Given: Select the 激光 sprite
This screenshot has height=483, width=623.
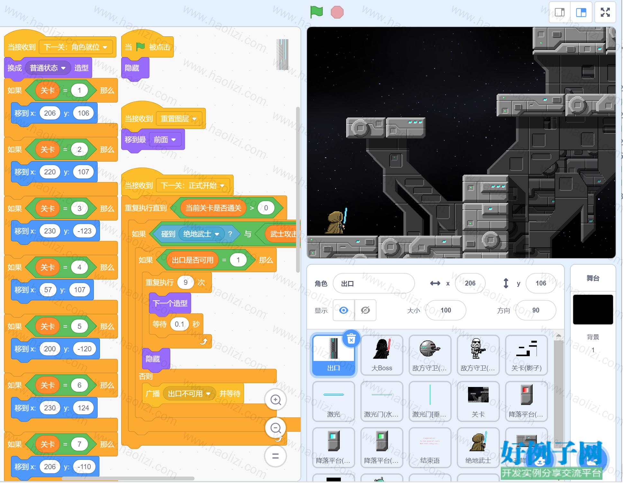Looking at the screenshot, I should coord(334,401).
